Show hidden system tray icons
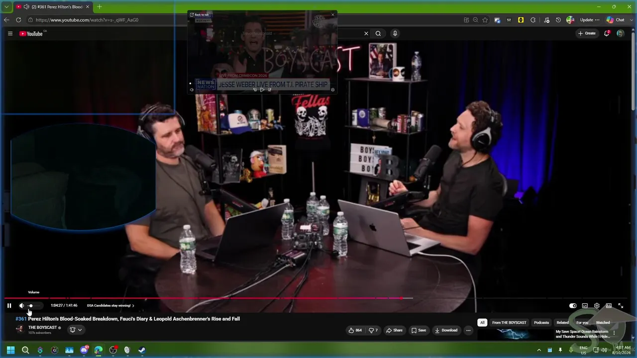The height and width of the screenshot is (358, 637). pyautogui.click(x=539, y=350)
